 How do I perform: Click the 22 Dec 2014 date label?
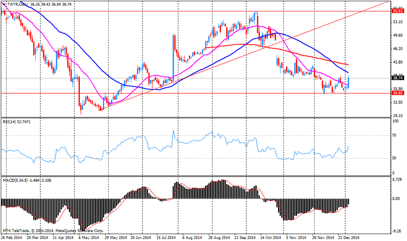[348, 237]
